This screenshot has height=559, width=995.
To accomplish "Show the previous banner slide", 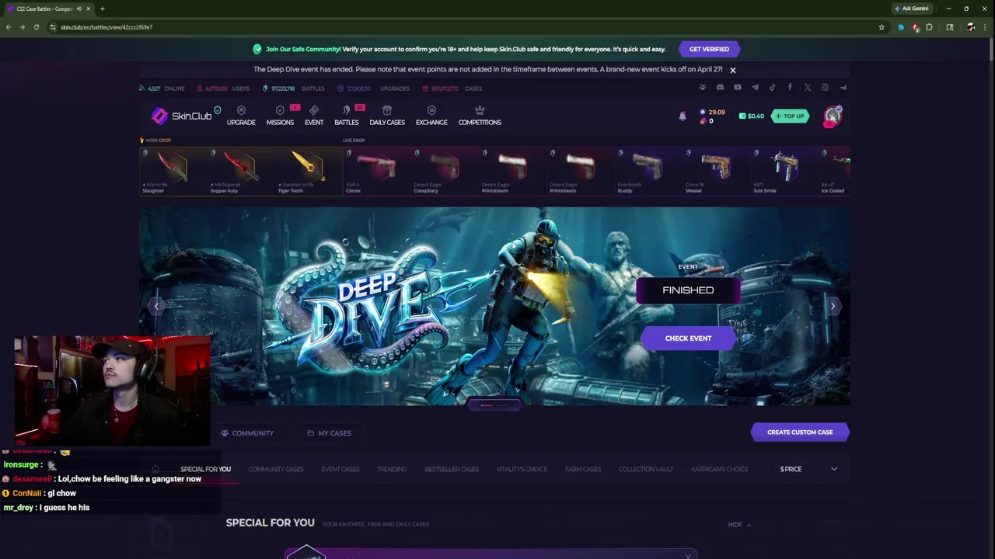I will click(156, 306).
